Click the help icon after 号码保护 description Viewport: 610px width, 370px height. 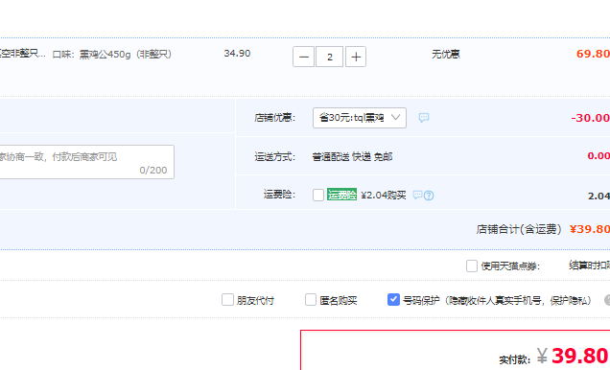pos(607,300)
